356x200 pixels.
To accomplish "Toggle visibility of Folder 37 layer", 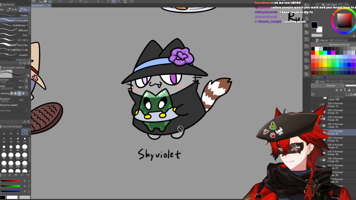I will click(313, 111).
